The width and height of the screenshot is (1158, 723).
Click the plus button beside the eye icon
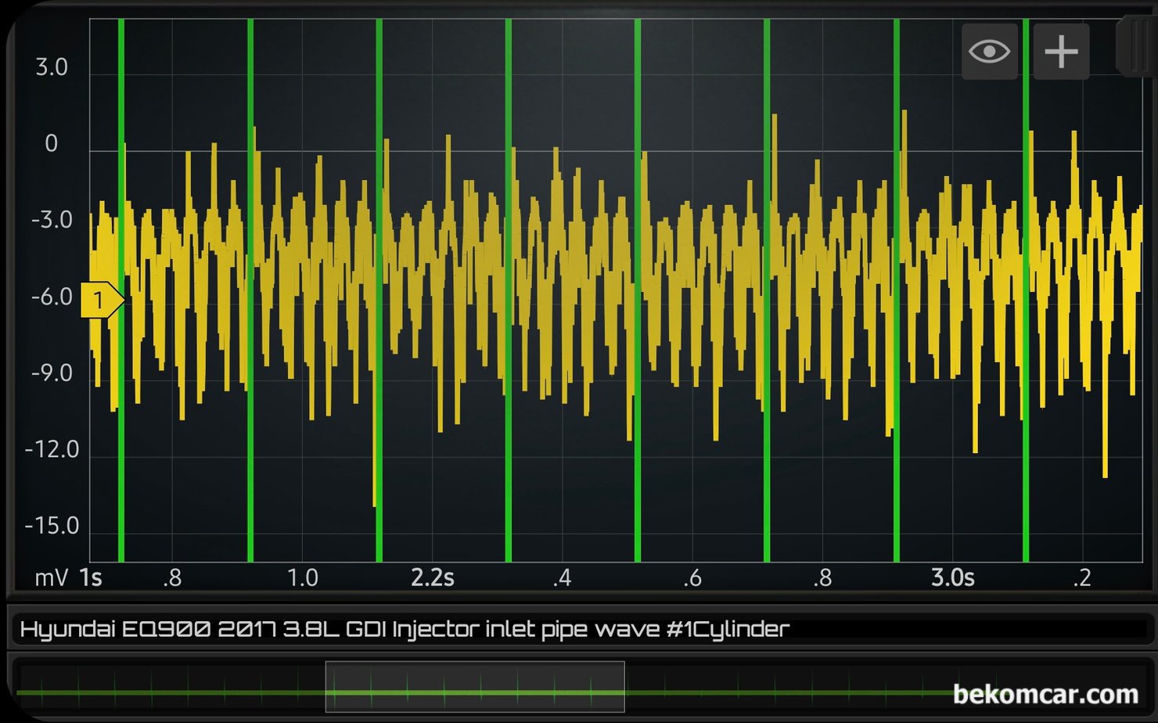(1060, 50)
